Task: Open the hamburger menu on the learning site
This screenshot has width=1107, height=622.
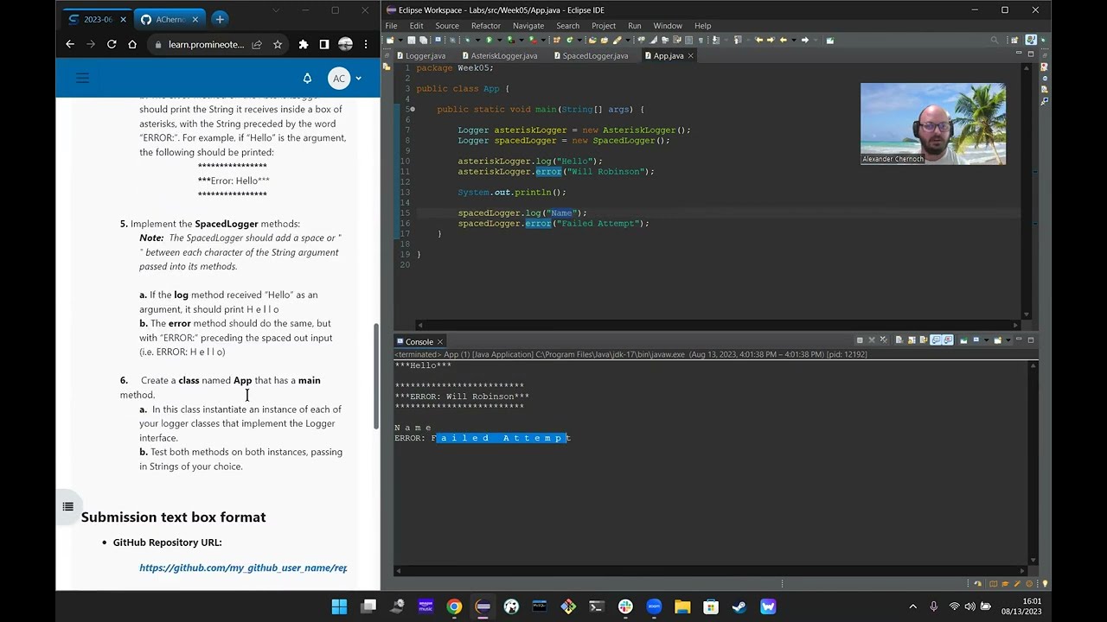Action: coord(83,79)
